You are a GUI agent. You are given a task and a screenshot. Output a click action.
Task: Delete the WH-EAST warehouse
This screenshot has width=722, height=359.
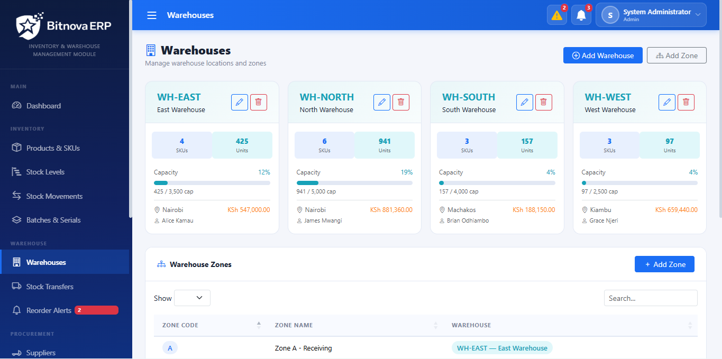coord(259,102)
